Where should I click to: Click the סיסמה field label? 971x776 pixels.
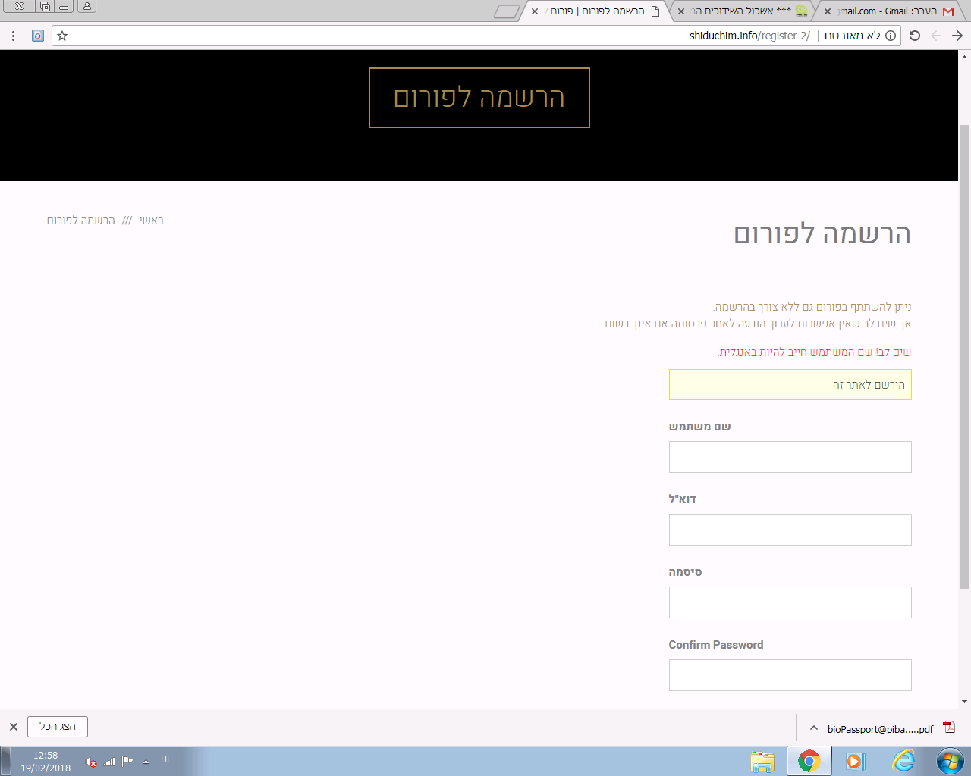(685, 572)
